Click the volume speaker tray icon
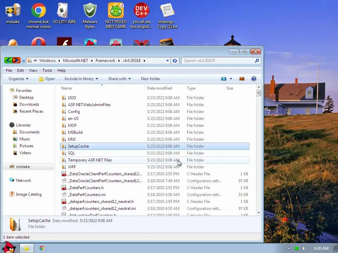 [304, 248]
